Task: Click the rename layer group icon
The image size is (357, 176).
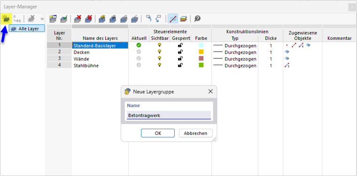Action: 17,19
